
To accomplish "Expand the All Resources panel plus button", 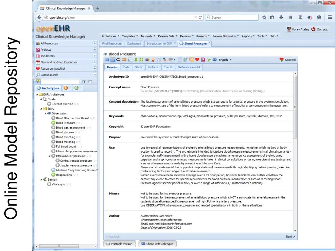I will tap(95, 43).
